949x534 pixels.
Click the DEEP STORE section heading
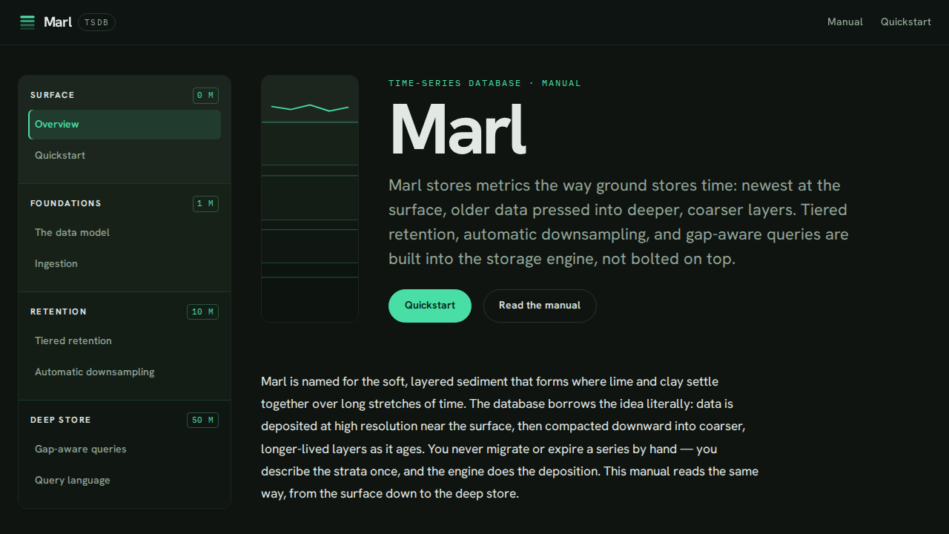click(61, 420)
